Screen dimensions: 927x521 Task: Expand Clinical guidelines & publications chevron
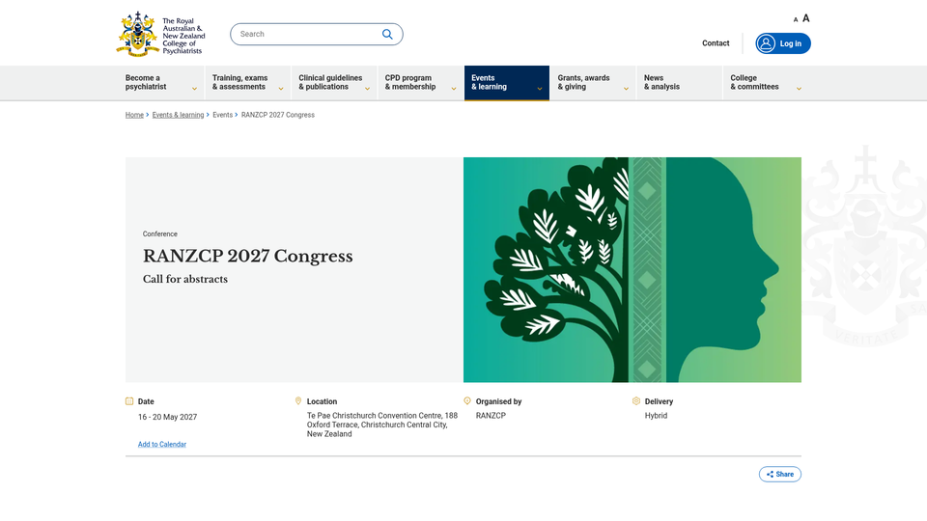367,89
